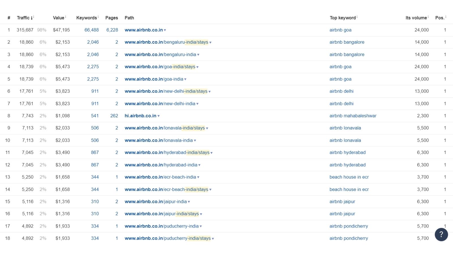Open top keyword airbnb hyderabad in row 11
This screenshot has width=453, height=255.
coord(347,152)
